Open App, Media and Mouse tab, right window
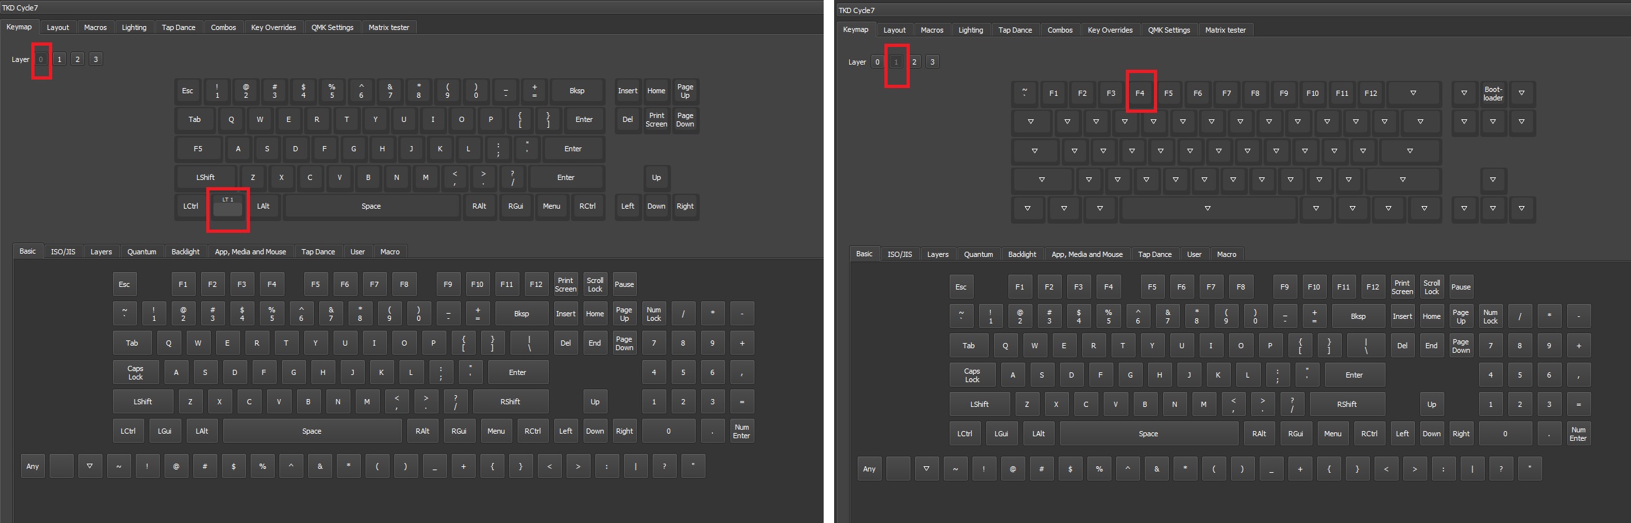This screenshot has width=1631, height=523. (x=1087, y=254)
